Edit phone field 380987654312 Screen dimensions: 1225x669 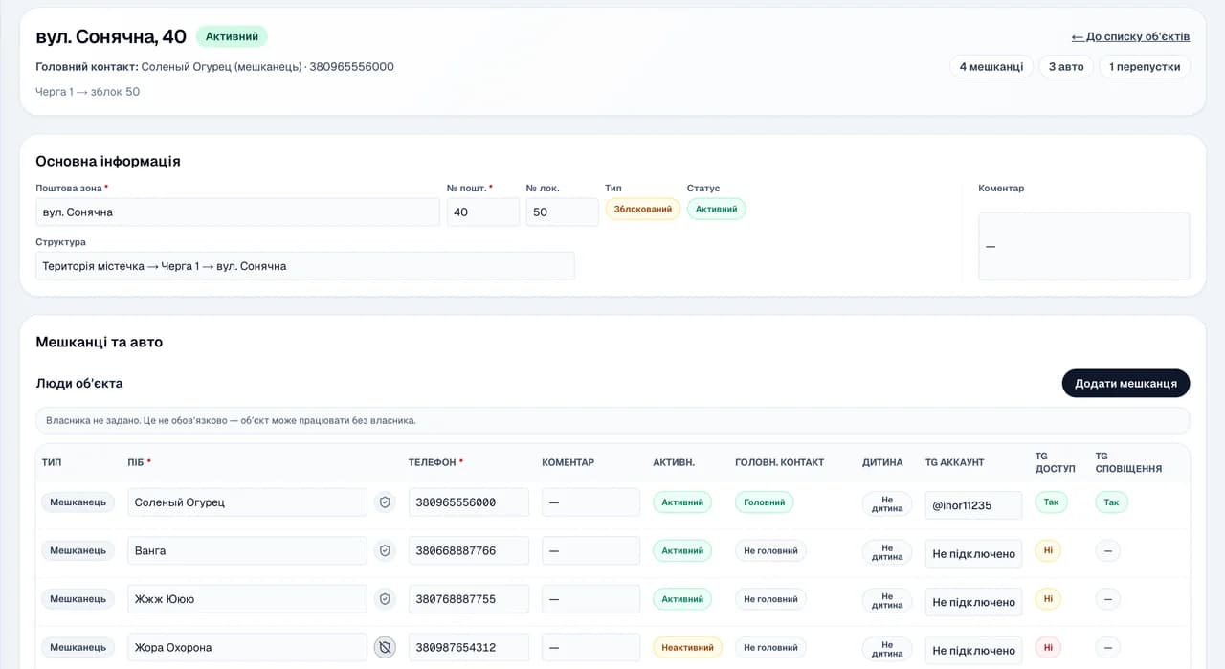tap(469, 648)
